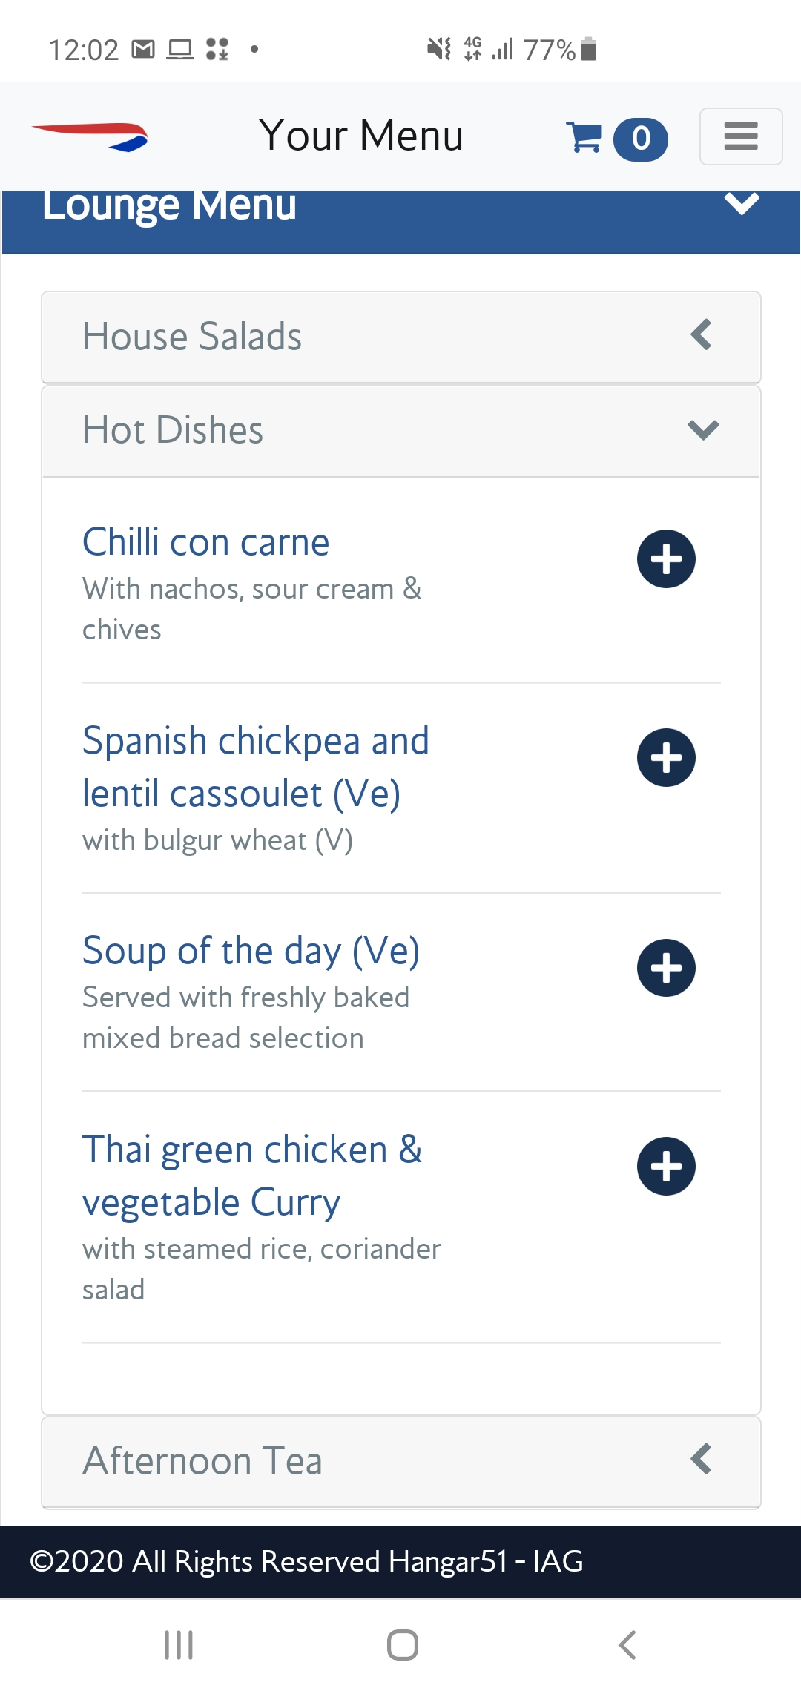The height and width of the screenshot is (1691, 801).
Task: Tap Spanish chickpea and lentil cassoulet title
Action: click(x=255, y=767)
